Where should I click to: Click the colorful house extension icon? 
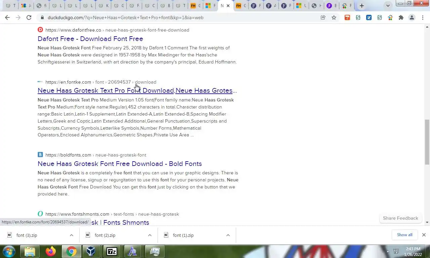[x=390, y=17]
